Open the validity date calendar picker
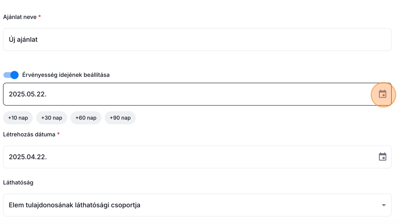401x224 pixels. tap(382, 94)
